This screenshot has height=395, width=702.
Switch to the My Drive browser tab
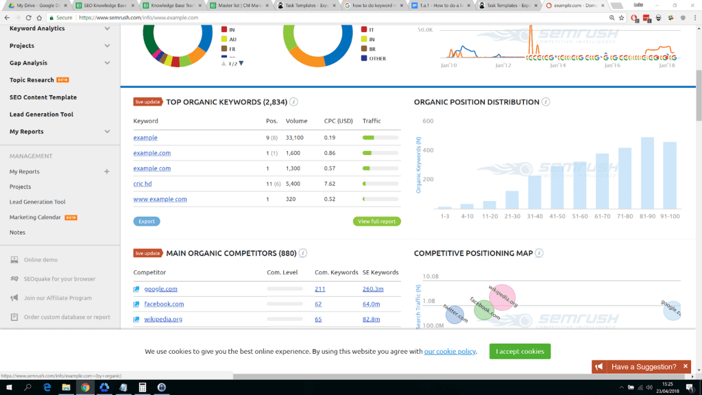coord(38,5)
